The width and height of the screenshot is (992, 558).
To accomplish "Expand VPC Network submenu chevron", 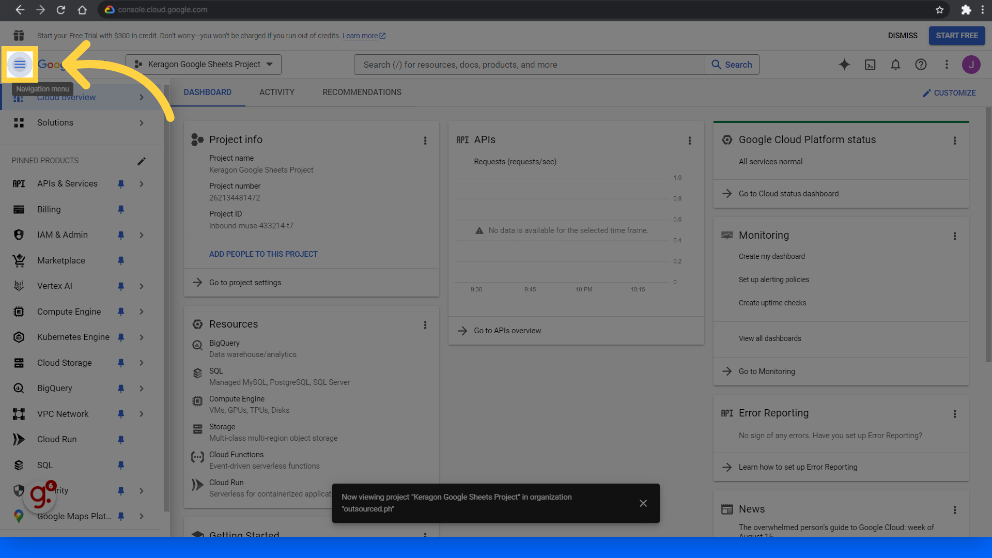I will coord(142,414).
